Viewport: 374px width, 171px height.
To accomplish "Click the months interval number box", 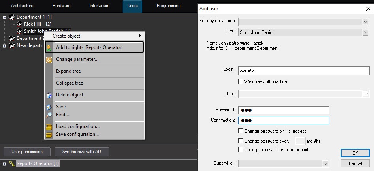I will [x=300, y=141].
